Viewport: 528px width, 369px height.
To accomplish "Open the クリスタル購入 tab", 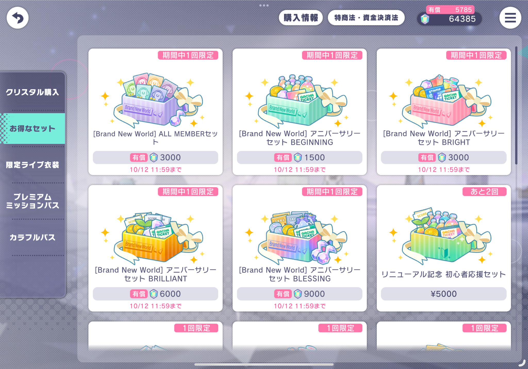I will 32,92.
